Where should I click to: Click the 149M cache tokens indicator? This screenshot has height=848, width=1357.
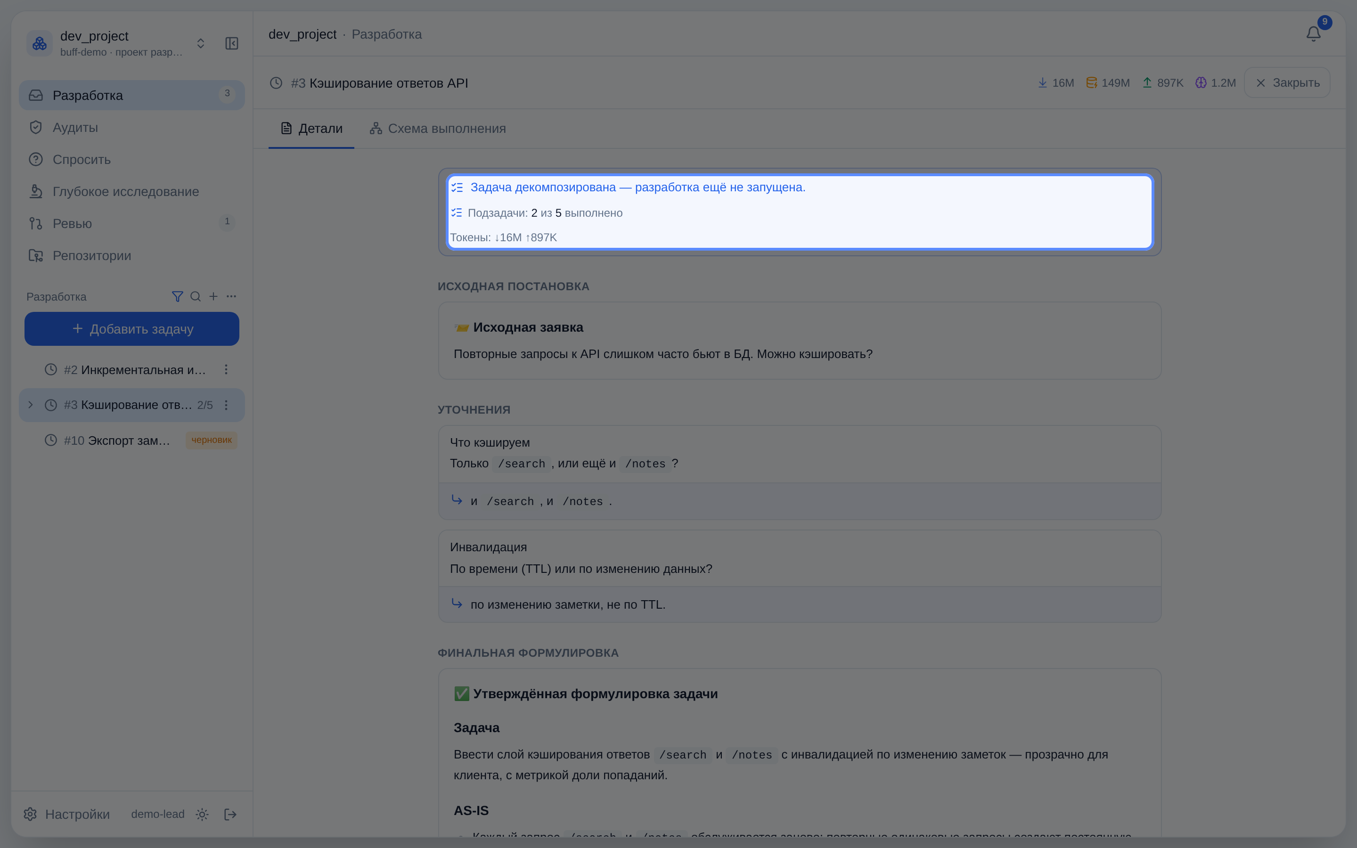[x=1107, y=82]
